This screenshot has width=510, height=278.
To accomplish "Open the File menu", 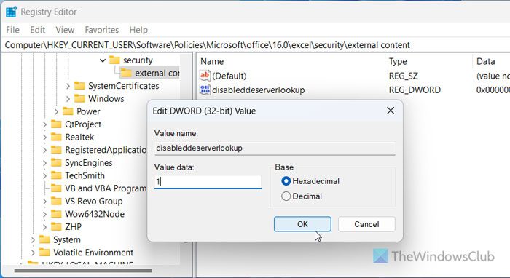I will tap(12, 30).
